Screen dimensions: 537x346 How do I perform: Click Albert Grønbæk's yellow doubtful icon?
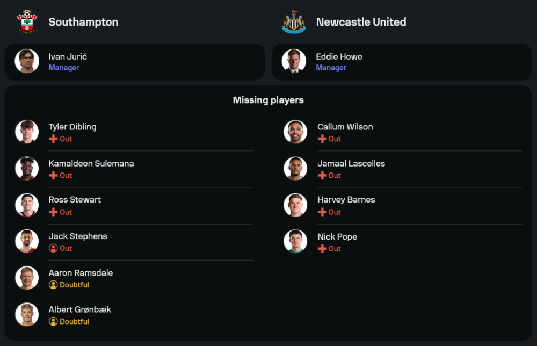point(53,321)
